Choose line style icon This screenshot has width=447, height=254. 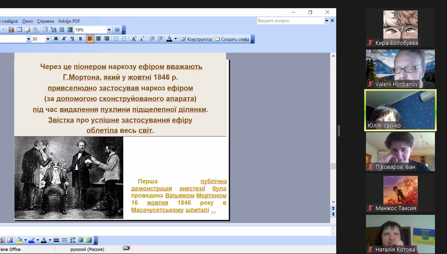[x=56, y=240]
